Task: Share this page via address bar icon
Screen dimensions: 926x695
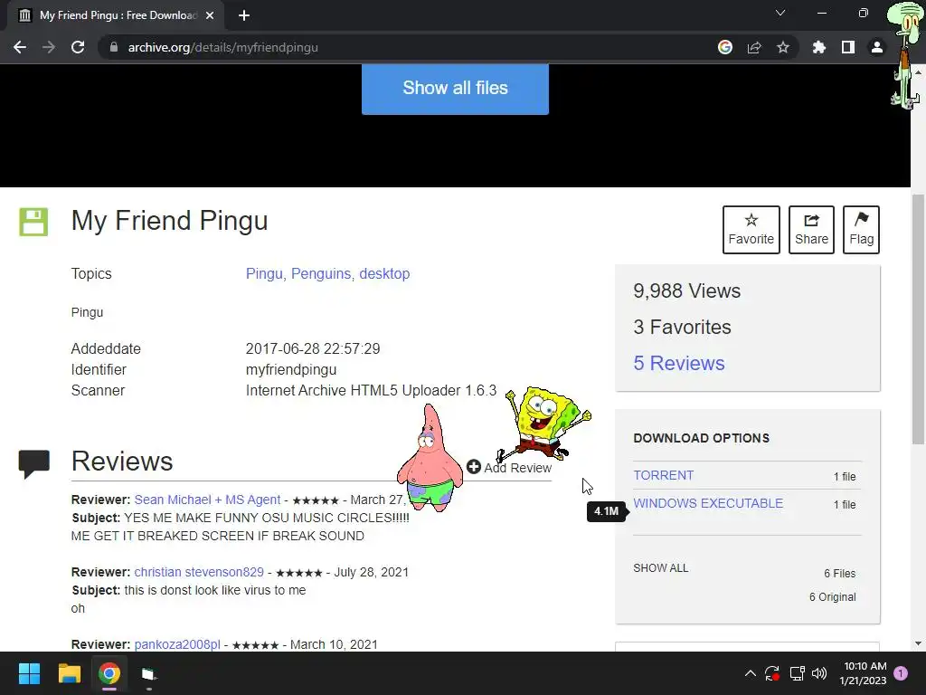Action: (754, 47)
